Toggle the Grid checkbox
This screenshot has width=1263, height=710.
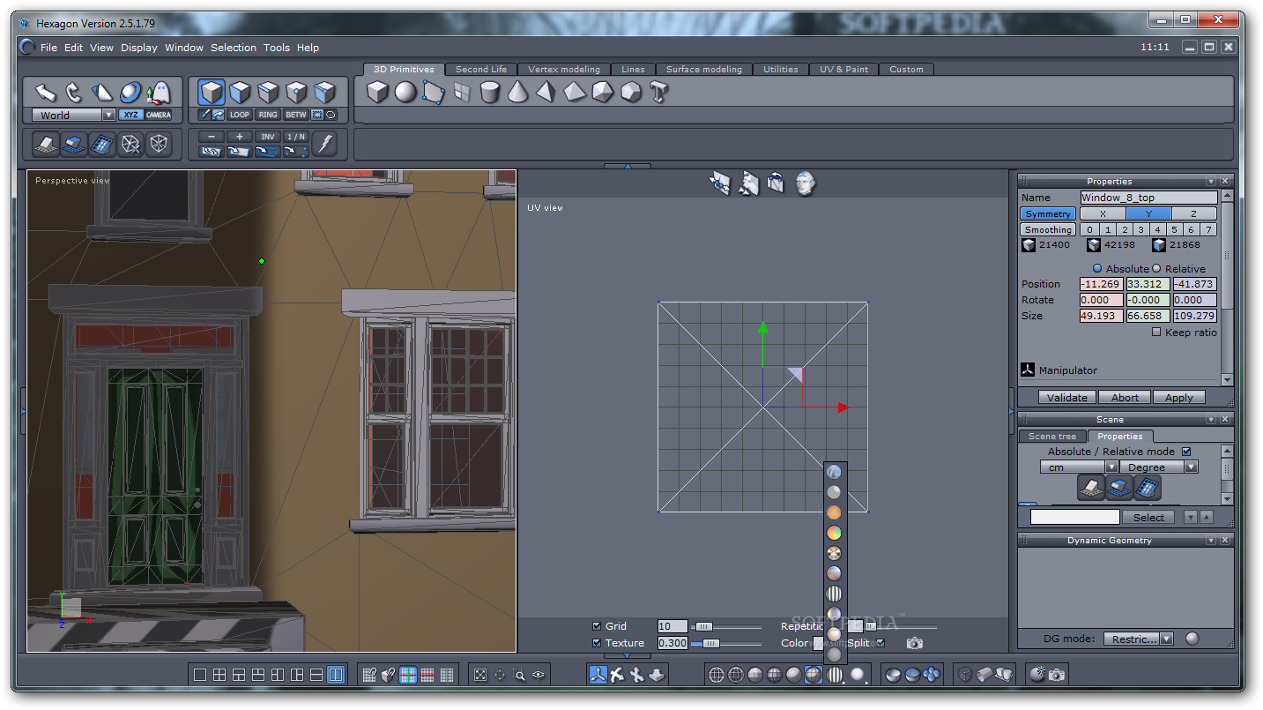598,626
